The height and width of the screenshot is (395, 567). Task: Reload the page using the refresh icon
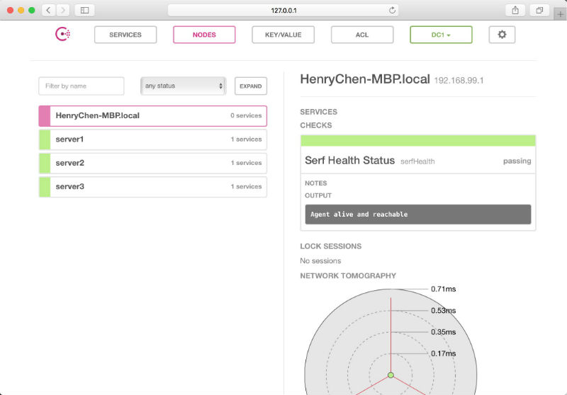coord(392,10)
